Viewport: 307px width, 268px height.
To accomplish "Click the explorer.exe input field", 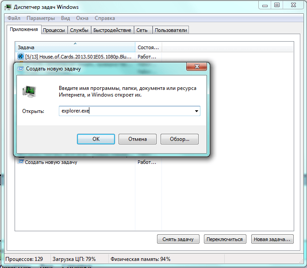I will coord(130,111).
